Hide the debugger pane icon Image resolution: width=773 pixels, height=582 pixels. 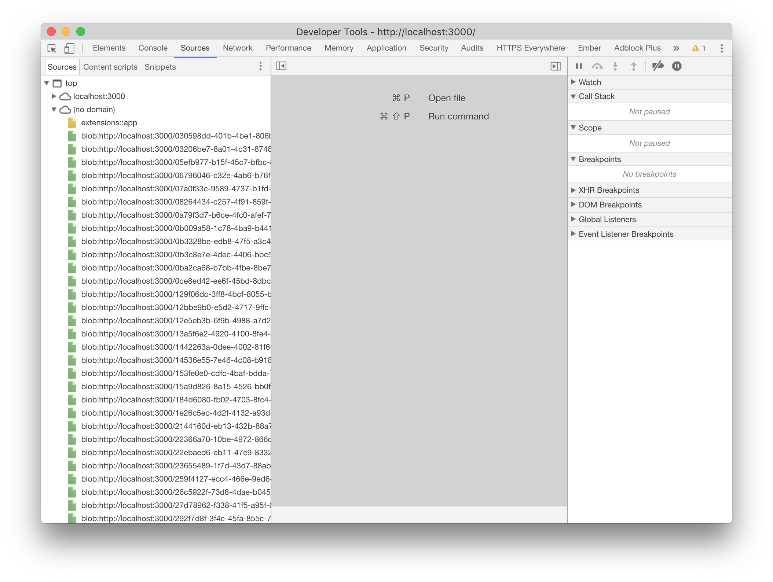[x=556, y=66]
